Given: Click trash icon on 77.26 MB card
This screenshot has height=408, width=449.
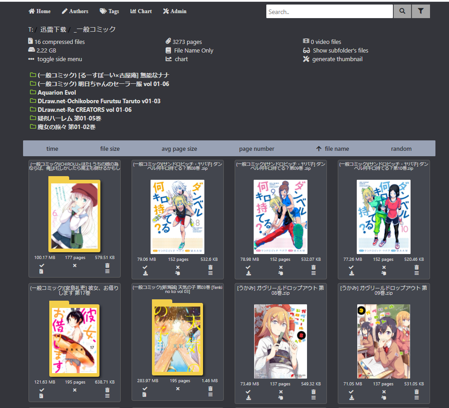Looking at the screenshot, I should click(x=416, y=267).
